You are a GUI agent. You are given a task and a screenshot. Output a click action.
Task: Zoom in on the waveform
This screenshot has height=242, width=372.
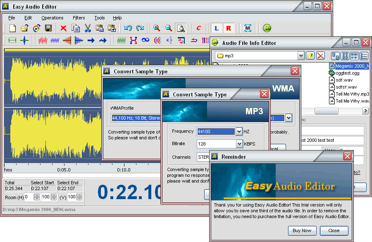coord(157,28)
